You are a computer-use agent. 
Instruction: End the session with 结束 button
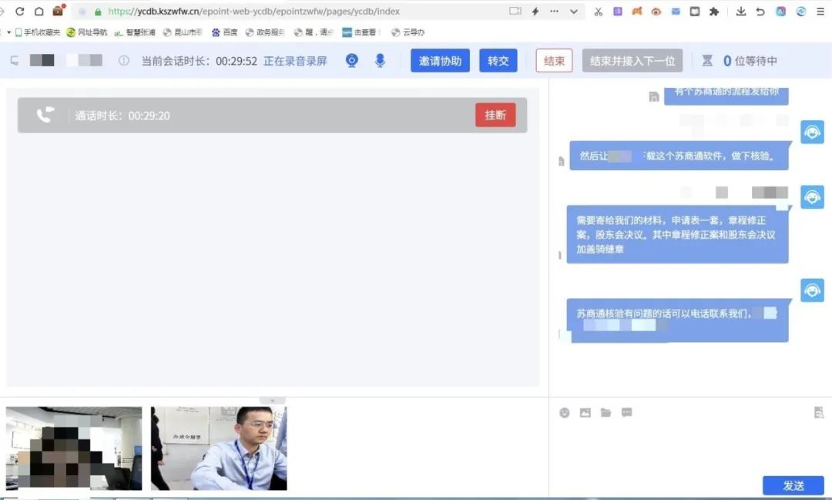click(554, 61)
